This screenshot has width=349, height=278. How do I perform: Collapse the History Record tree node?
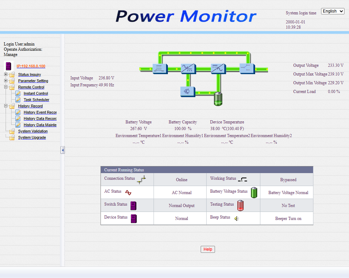pyautogui.click(x=6, y=106)
